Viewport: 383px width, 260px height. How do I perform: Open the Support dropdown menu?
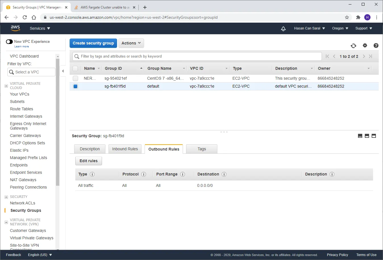[364, 28]
